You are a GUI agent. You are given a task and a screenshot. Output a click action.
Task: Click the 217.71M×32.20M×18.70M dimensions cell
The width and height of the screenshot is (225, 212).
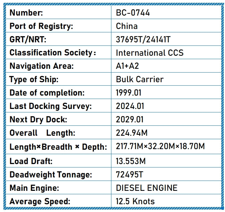160,146
